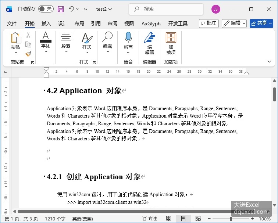Undo the last action
Viewport: 278px width, 223px height.
(x=71, y=9)
